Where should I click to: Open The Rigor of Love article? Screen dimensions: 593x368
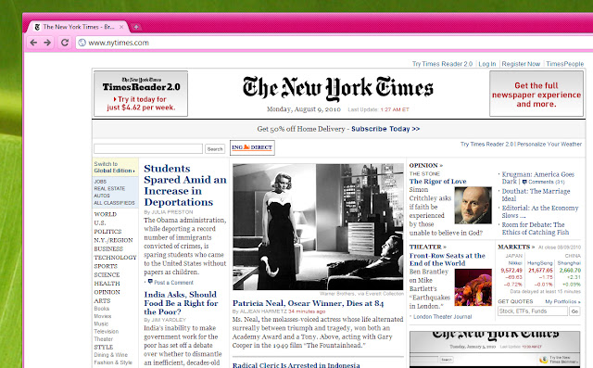[x=437, y=181]
